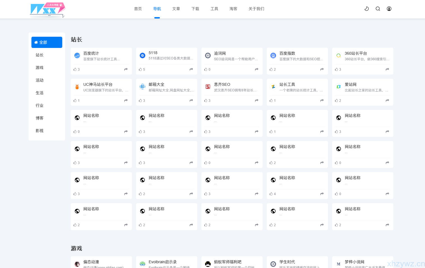Screen dimensions: 425x268
Task: Select the 游戏 sidebar category
Action: pyautogui.click(x=40, y=68)
